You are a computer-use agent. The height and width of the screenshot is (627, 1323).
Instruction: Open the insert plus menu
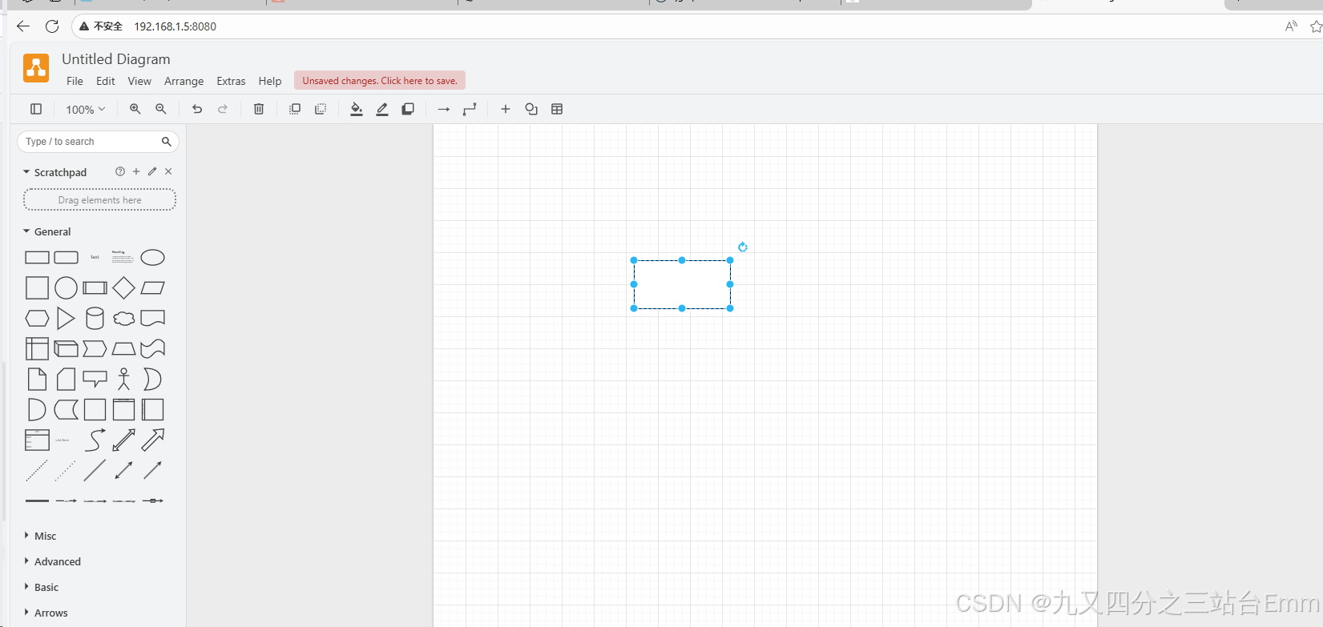(506, 109)
